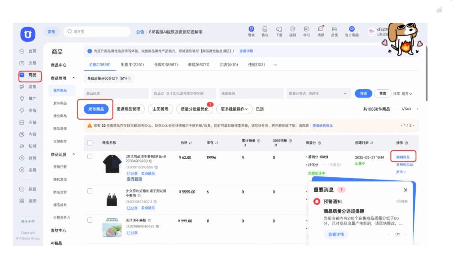The height and width of the screenshot is (257, 452).
Task: Check the ¥5555.00 product row checkbox
Action: tap(90, 191)
